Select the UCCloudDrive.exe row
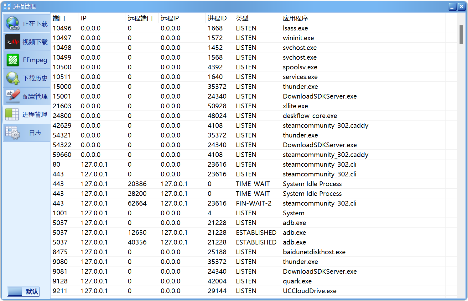This screenshot has height=301, width=468. [x=254, y=291]
